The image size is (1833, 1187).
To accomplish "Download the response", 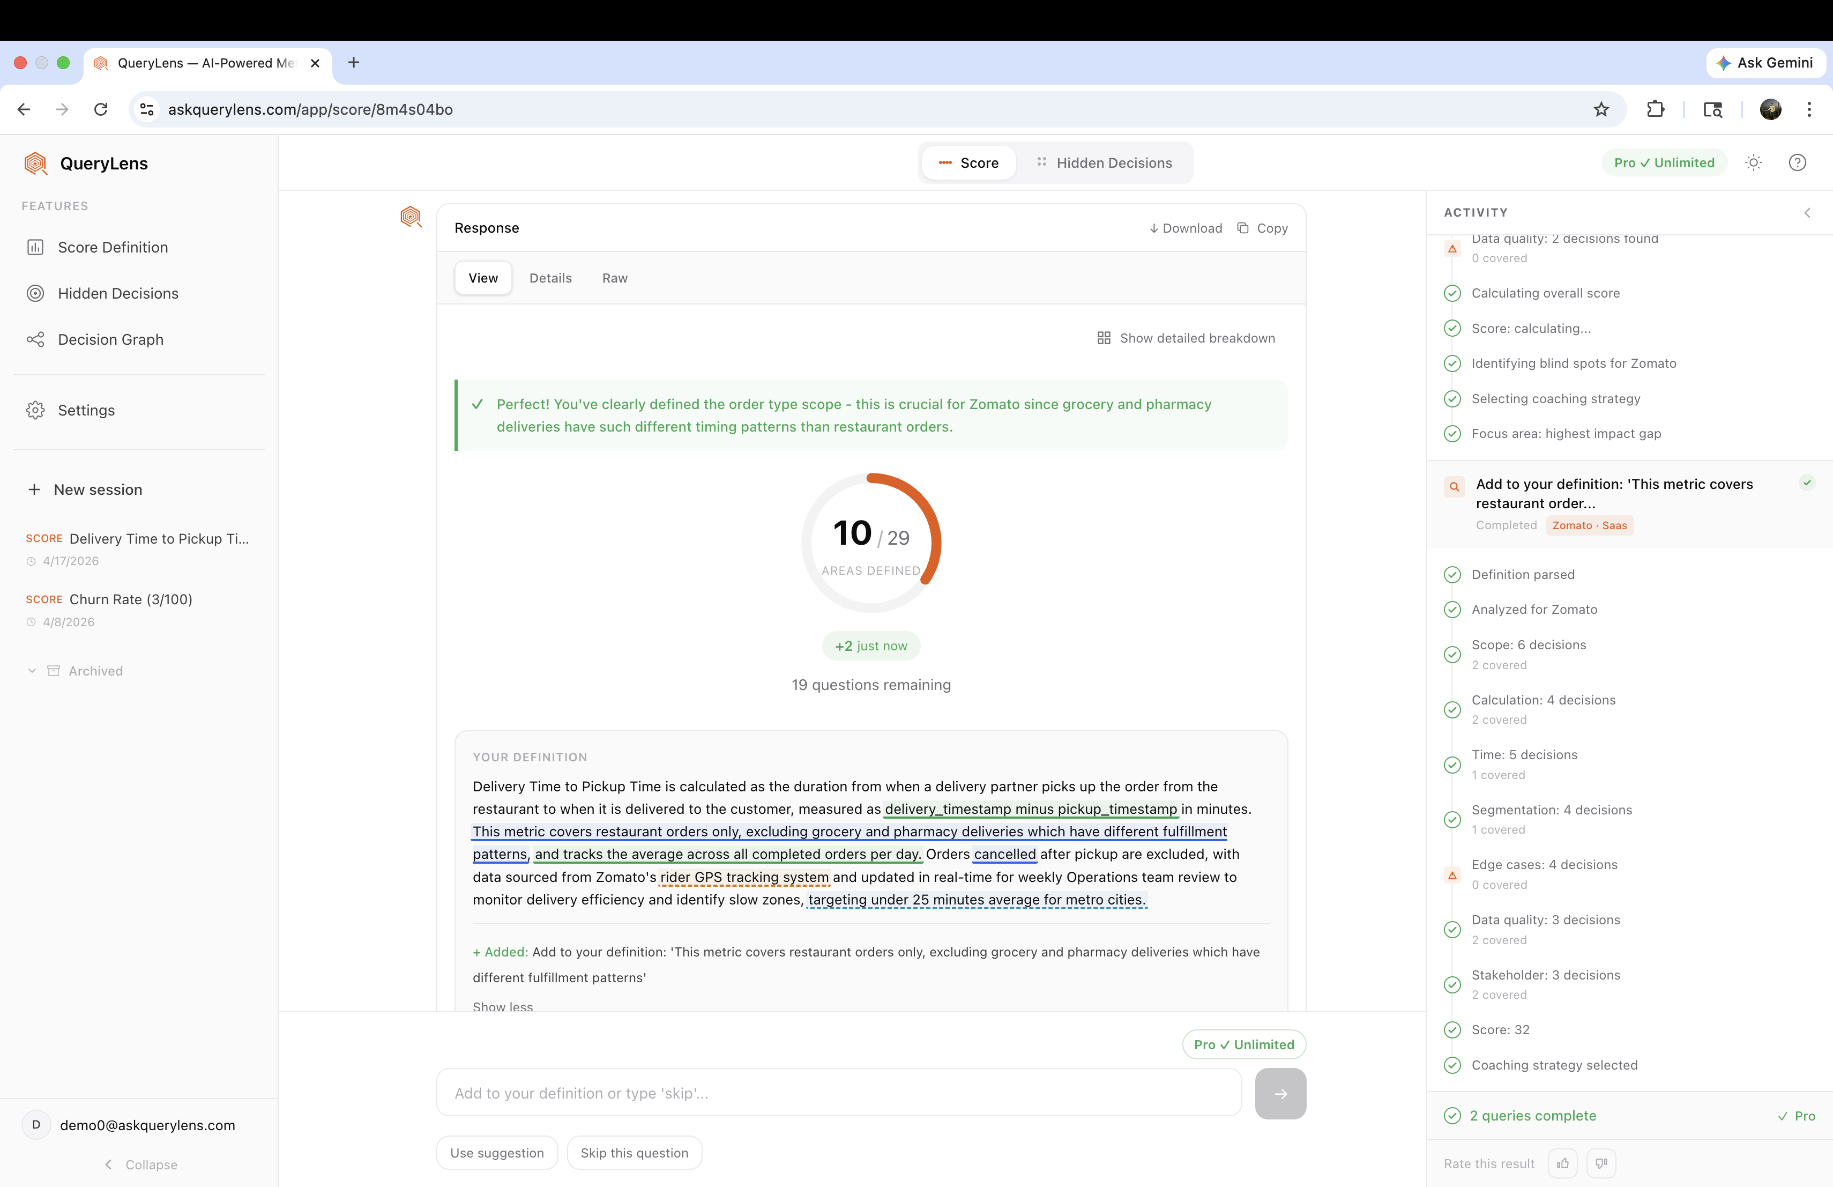I will pyautogui.click(x=1186, y=228).
